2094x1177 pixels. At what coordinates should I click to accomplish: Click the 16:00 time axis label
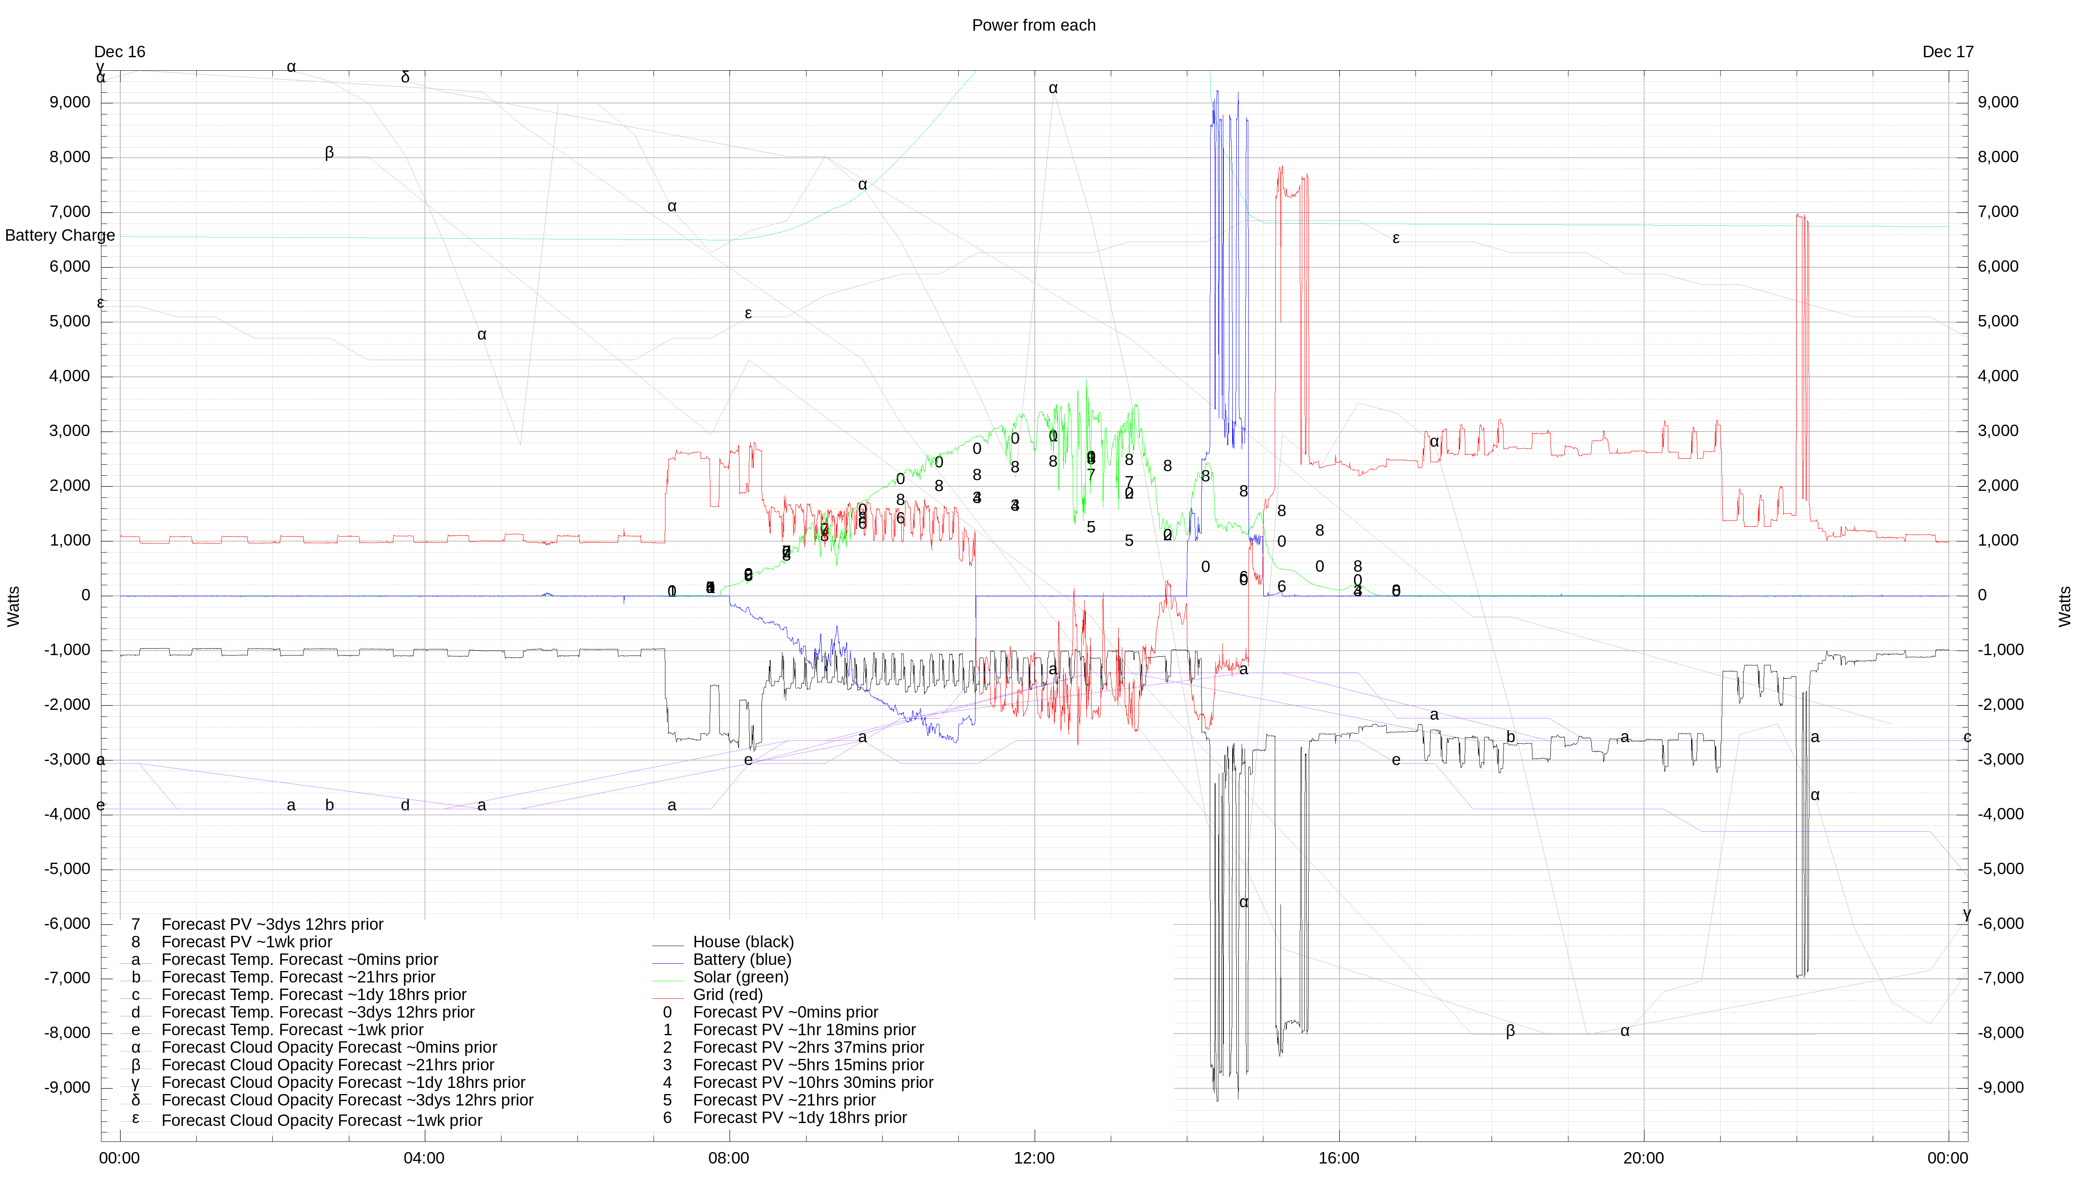(1339, 1158)
